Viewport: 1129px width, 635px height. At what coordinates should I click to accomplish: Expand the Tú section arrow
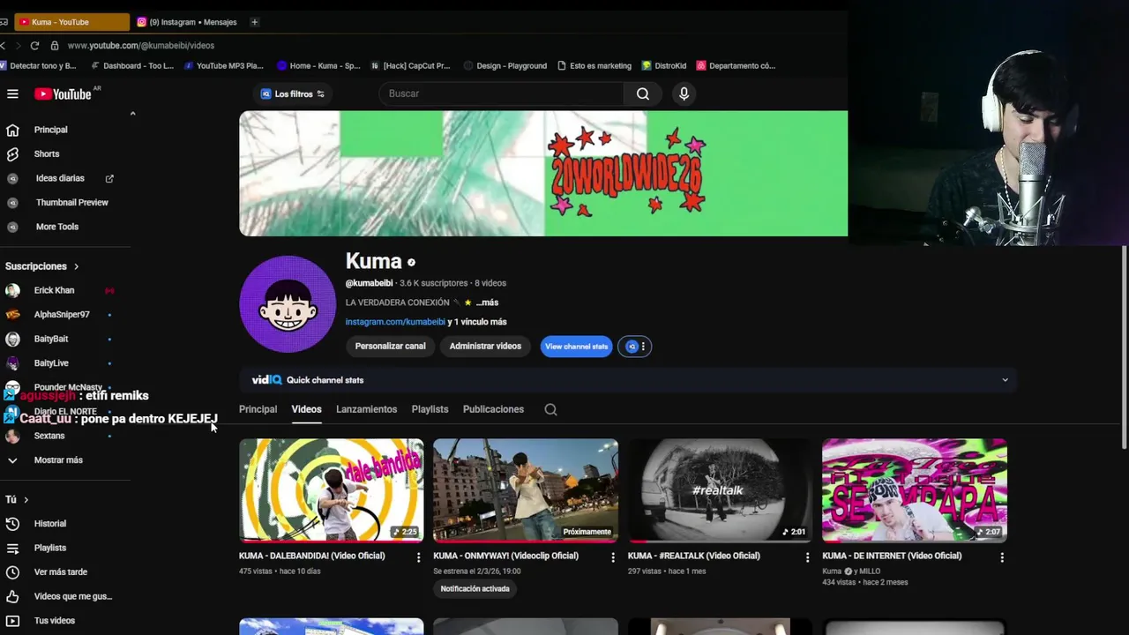point(26,499)
